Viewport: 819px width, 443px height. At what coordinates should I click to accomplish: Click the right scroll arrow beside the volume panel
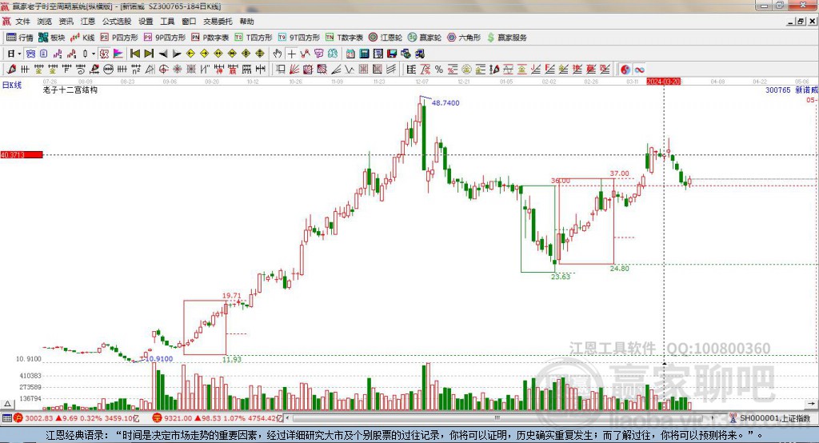click(811, 404)
